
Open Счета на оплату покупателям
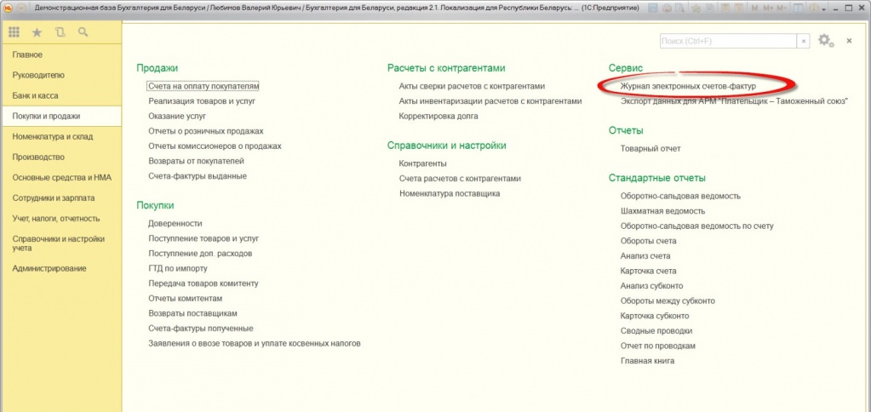tap(203, 86)
